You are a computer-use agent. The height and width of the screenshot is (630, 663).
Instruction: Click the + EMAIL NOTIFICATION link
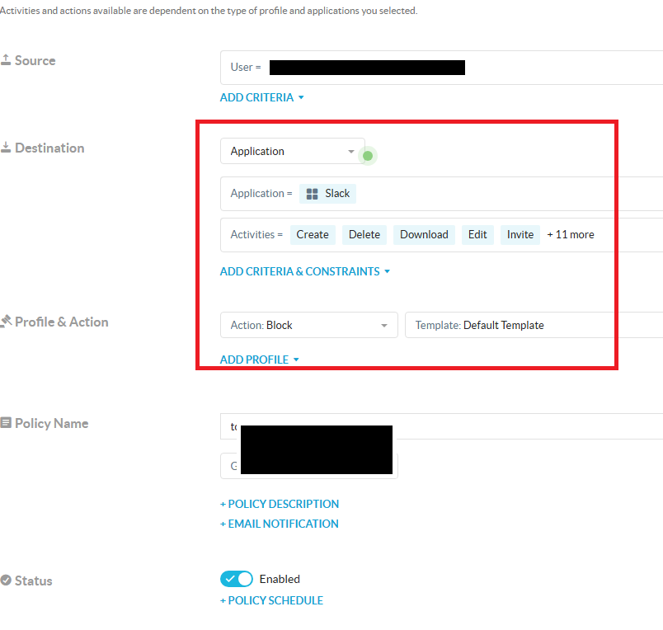(x=279, y=524)
